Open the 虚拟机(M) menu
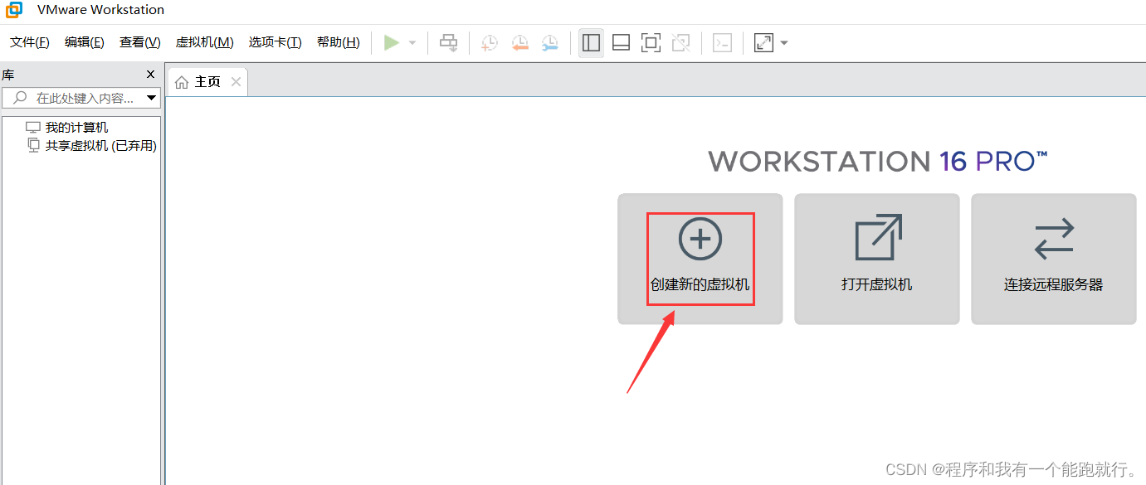1146x485 pixels. [205, 42]
